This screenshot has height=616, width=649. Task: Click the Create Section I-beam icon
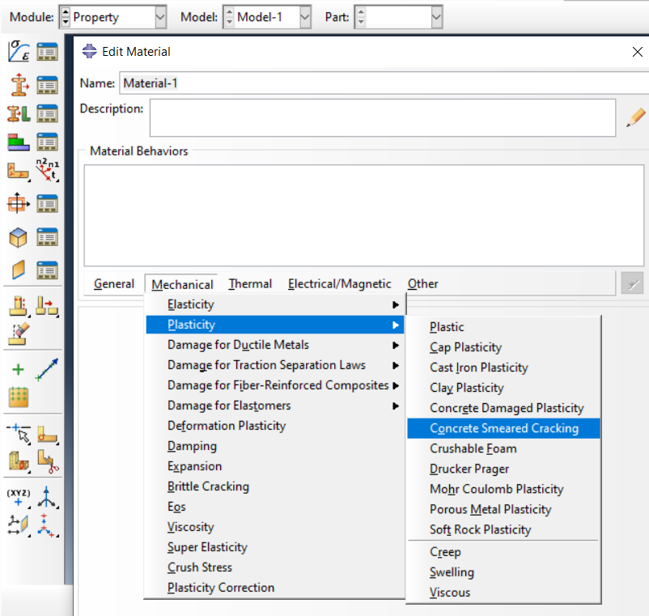19,85
